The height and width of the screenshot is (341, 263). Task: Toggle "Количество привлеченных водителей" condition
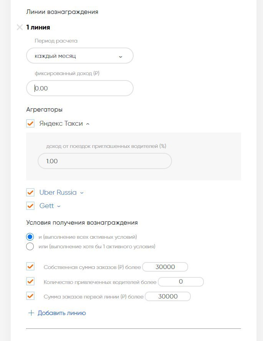pos(30,282)
